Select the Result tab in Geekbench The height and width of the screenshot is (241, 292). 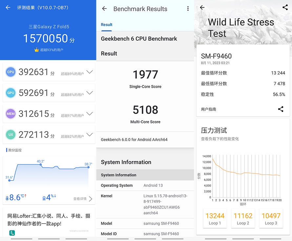coord(107,25)
